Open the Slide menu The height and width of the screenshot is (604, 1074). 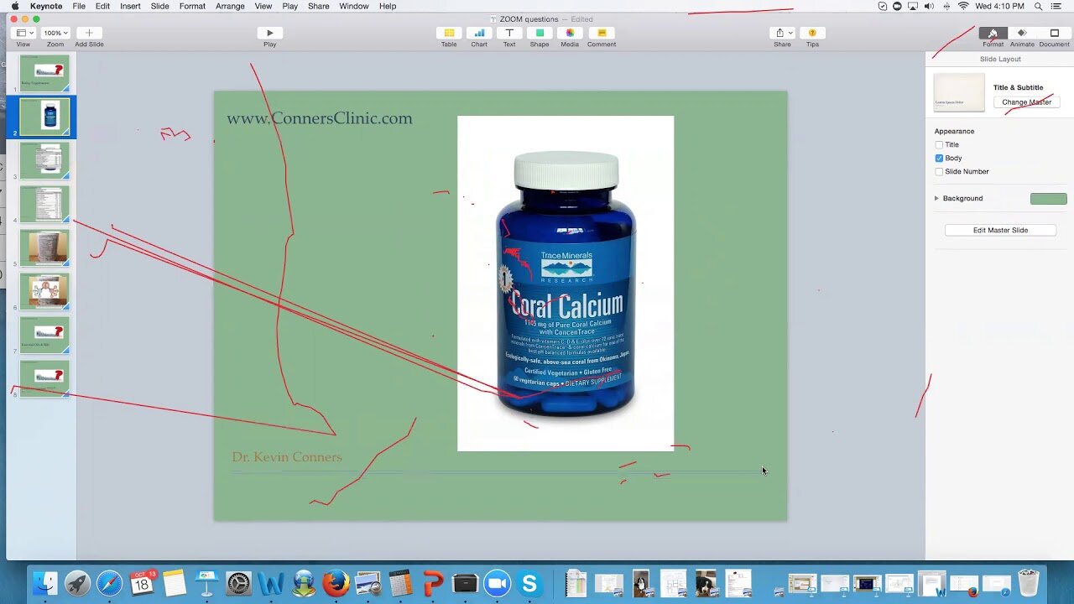click(x=159, y=6)
